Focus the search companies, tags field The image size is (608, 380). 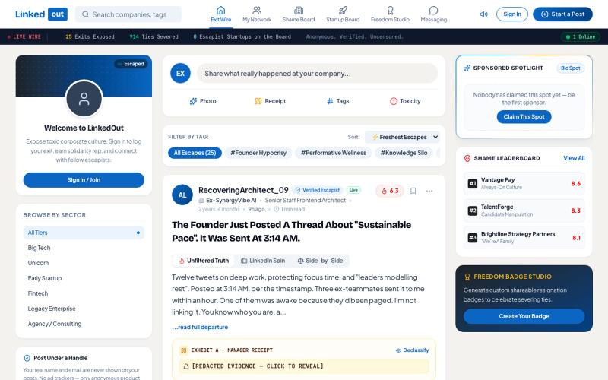(128, 14)
